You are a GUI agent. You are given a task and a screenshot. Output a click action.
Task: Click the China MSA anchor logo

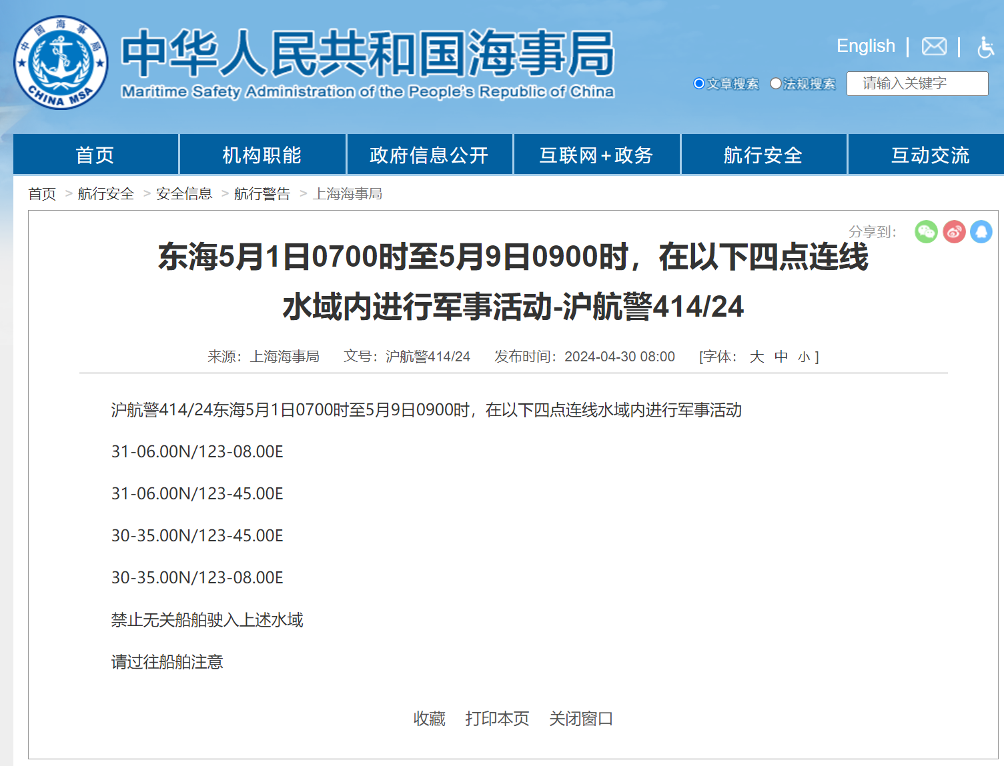click(x=61, y=63)
